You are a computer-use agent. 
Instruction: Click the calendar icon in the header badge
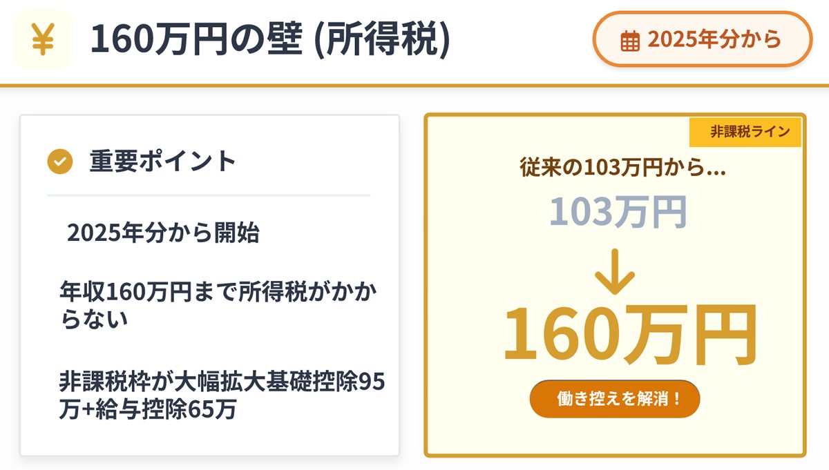(629, 41)
